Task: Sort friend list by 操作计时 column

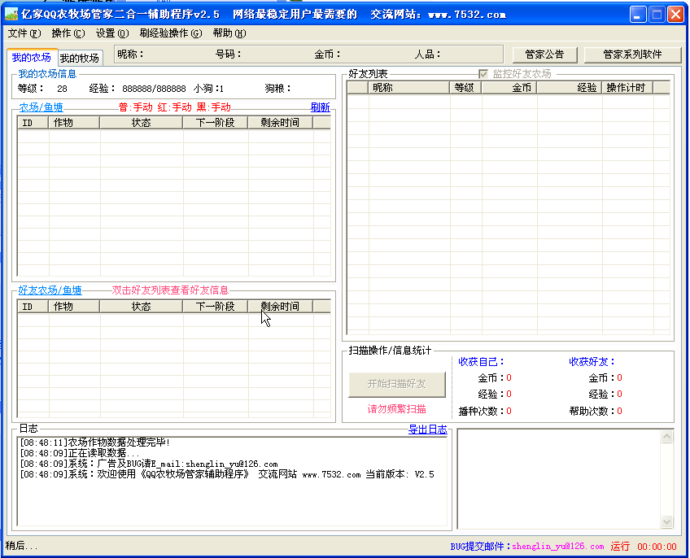Action: [x=627, y=88]
